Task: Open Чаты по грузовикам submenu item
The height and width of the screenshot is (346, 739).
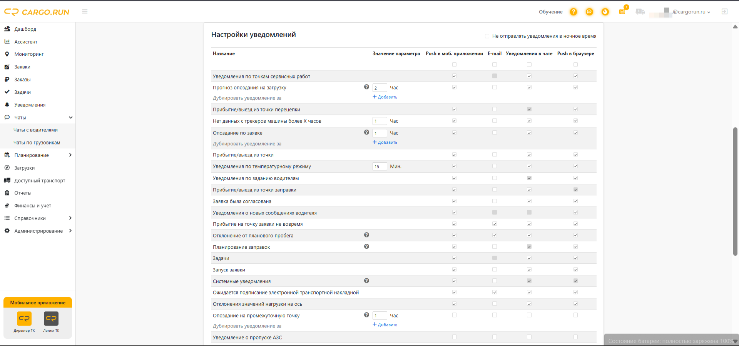Action: click(37, 143)
